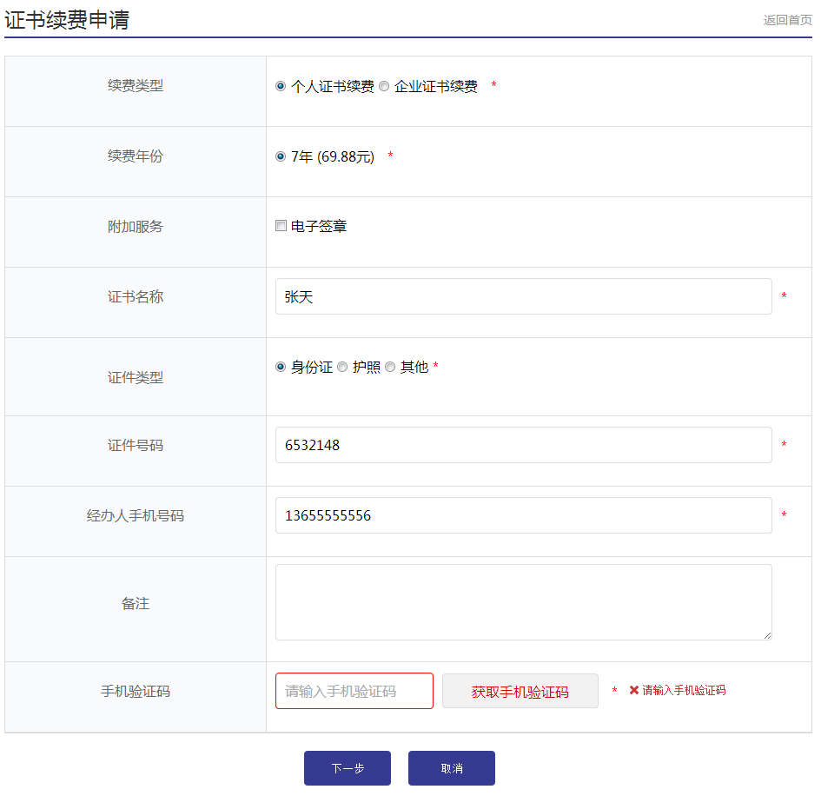
Task: Click the 证书名称 input containing 张天
Action: (x=524, y=296)
